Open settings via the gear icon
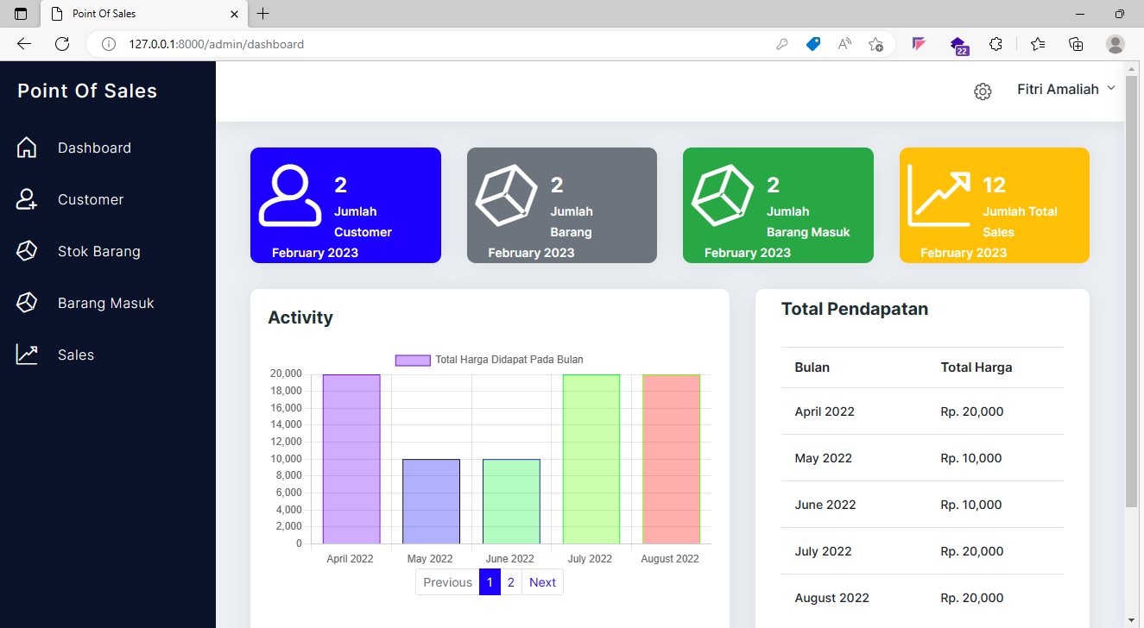Viewport: 1144px width, 628px height. pyautogui.click(x=983, y=91)
